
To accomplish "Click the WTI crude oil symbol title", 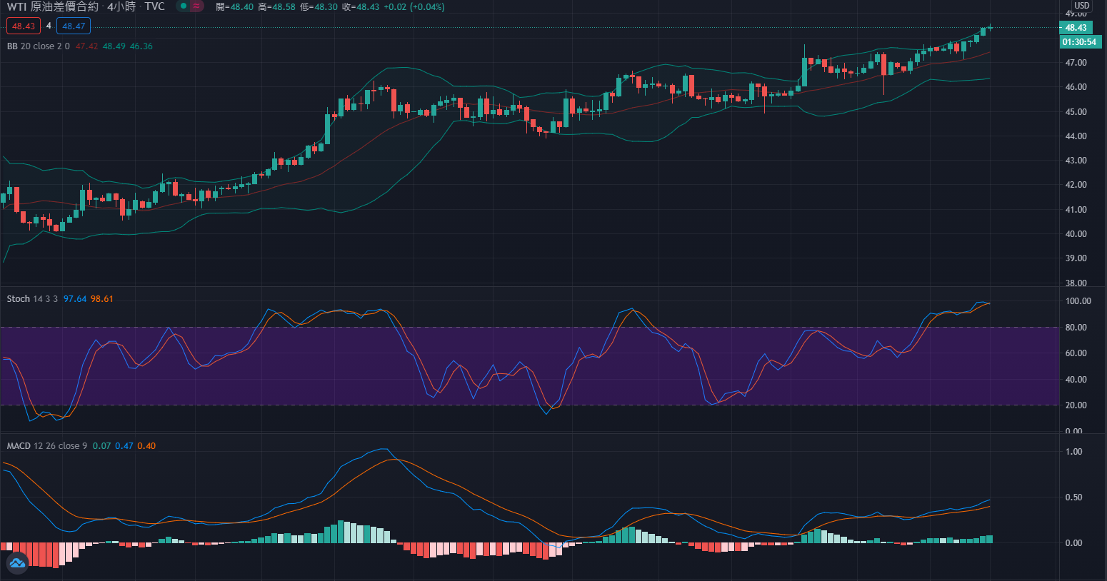I will pos(53,6).
